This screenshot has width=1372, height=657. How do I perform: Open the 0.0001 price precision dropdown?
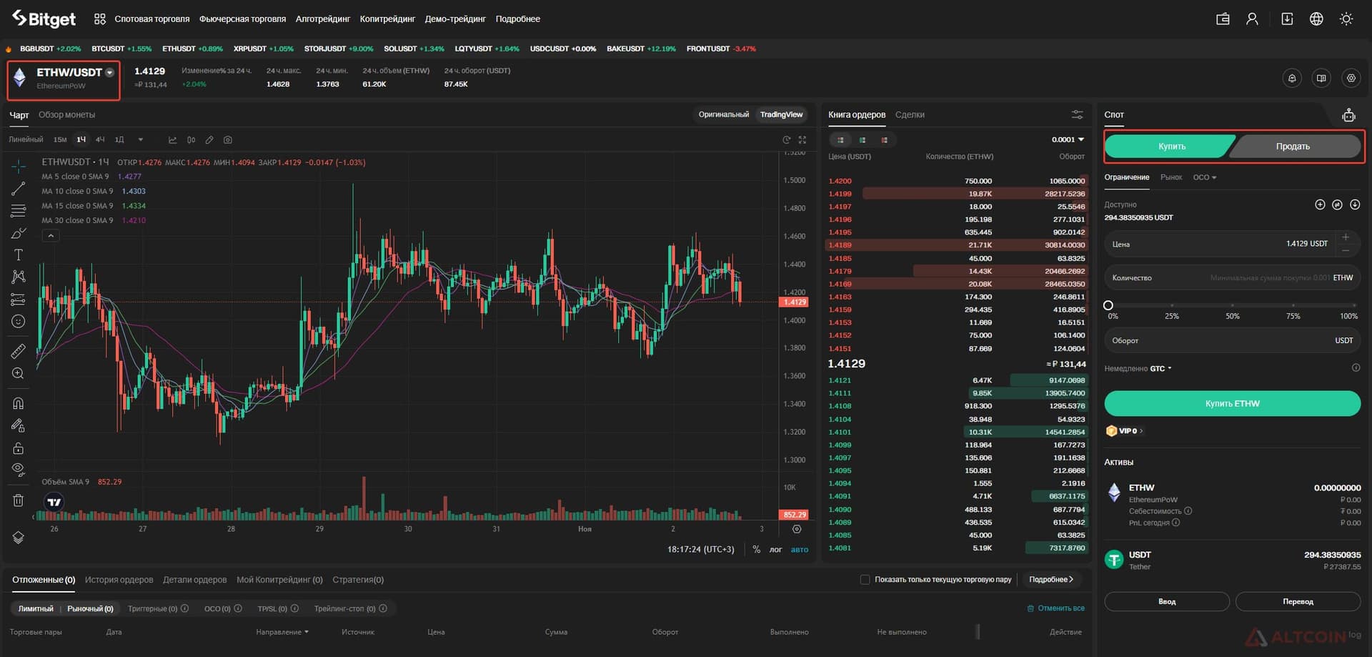[x=1068, y=139]
